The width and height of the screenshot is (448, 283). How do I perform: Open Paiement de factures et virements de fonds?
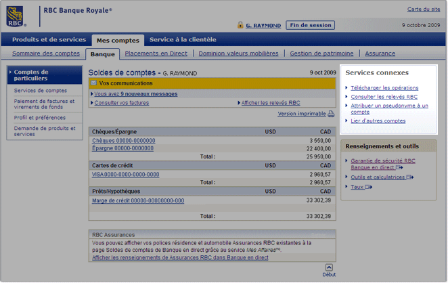tap(44, 104)
